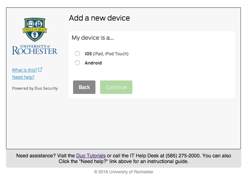Select the Android radio button
248x179 pixels.
pyautogui.click(x=77, y=63)
